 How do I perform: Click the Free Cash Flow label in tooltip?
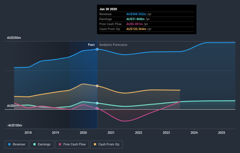110,24
